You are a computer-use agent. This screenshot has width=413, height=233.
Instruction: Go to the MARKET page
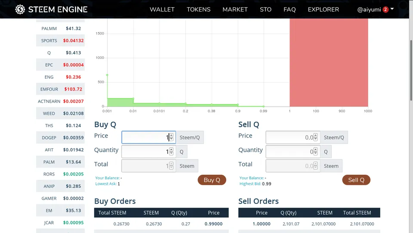[x=235, y=9]
